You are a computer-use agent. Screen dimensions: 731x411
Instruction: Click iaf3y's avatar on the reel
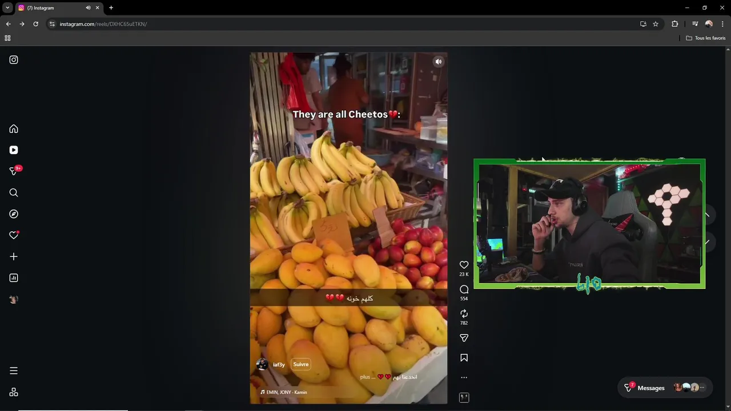pyautogui.click(x=262, y=365)
